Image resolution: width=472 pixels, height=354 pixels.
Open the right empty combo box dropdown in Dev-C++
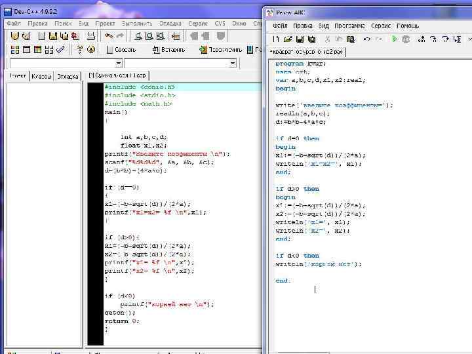pyautogui.click(x=233, y=63)
